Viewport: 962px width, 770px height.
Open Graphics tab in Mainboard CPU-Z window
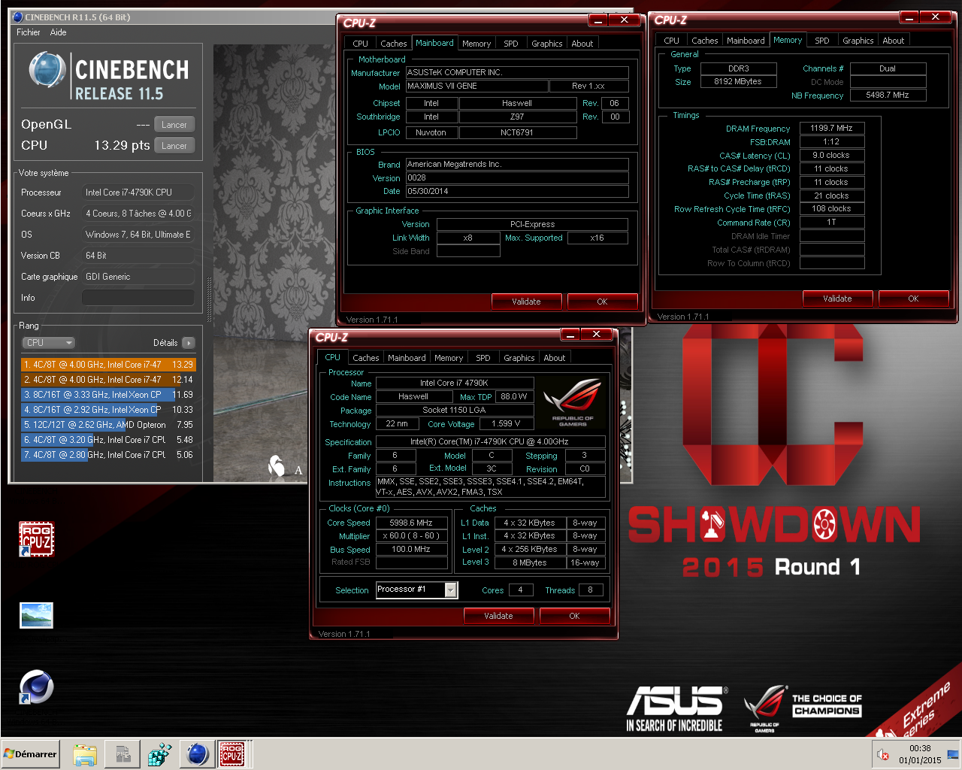pos(547,44)
